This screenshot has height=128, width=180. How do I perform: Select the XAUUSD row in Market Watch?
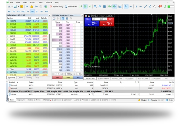pos(27,51)
